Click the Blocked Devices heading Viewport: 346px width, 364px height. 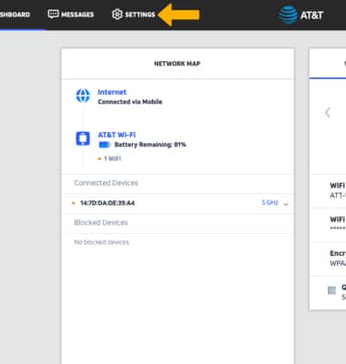click(x=101, y=222)
